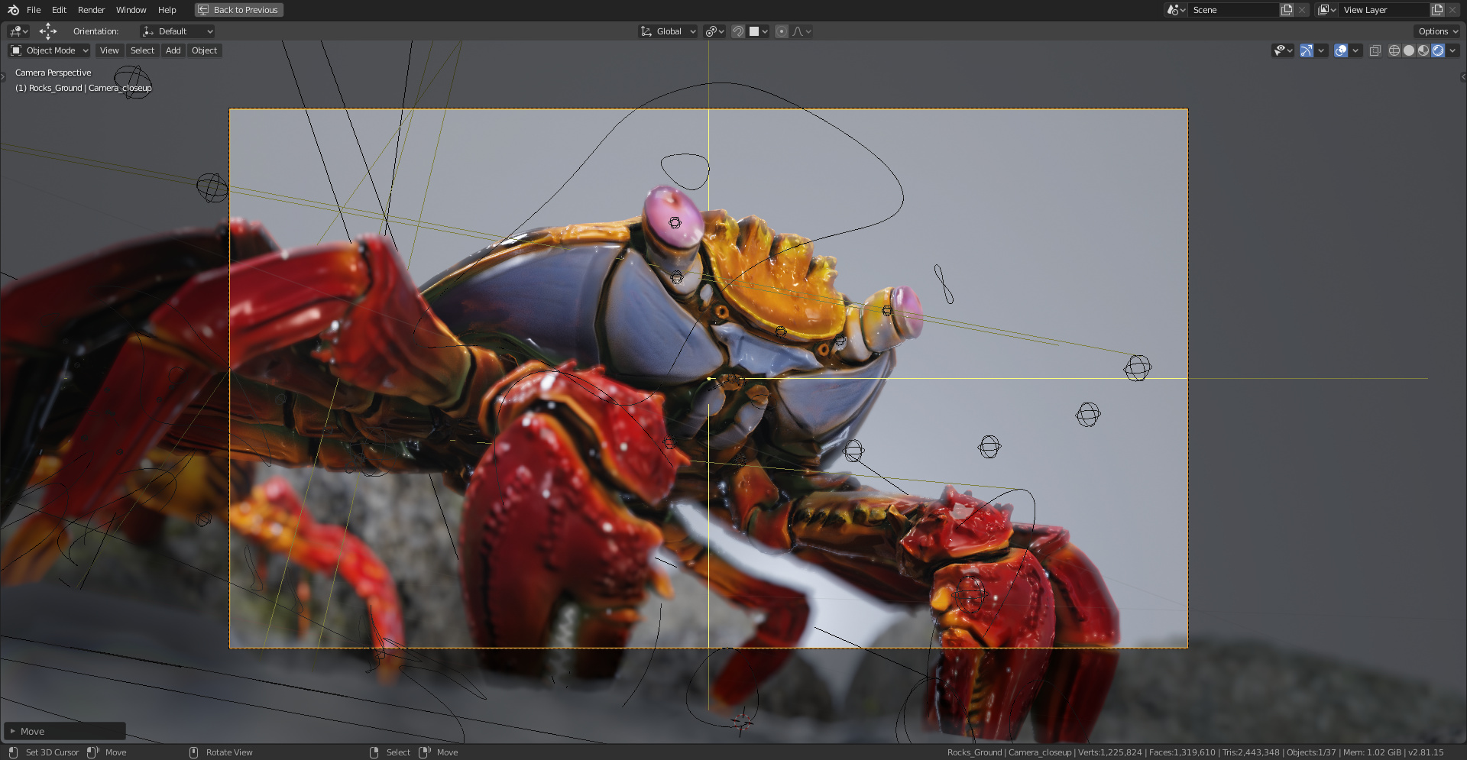Open the viewport Object menu
Viewport: 1467px width, 760px height.
204,50
